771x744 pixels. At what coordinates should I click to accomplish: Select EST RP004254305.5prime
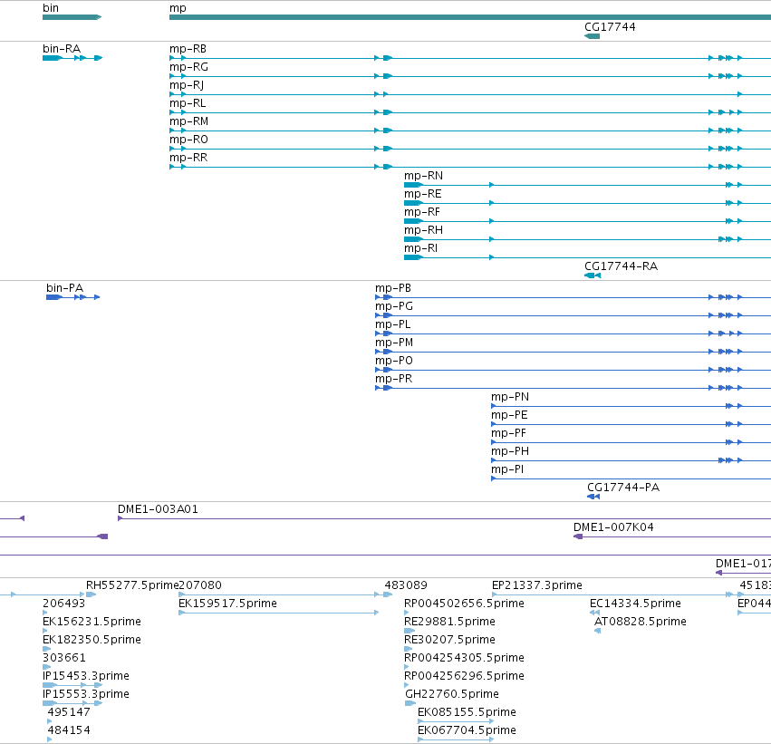pos(464,659)
